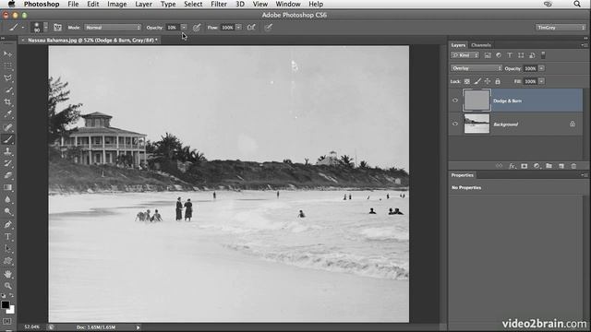Open Spotlight search in the menu bar

pos(577,4)
